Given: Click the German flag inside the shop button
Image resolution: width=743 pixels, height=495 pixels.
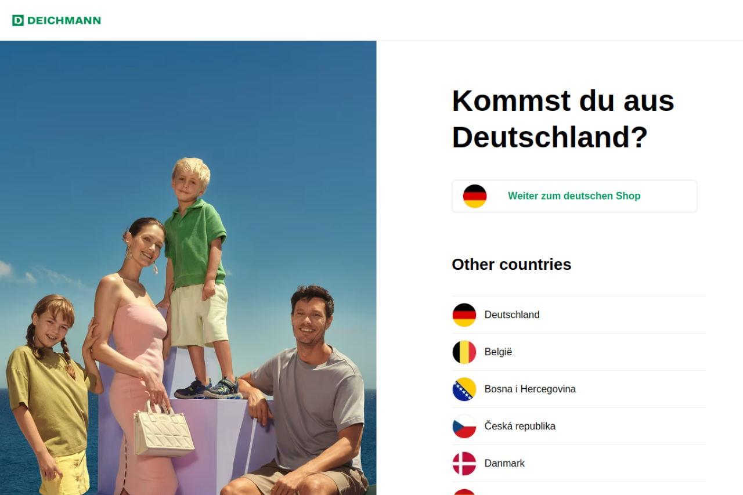Looking at the screenshot, I should click(475, 196).
